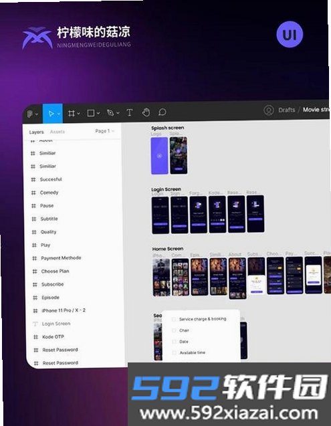Image resolution: width=331 pixels, height=426 pixels.
Task: Select the Text tool
Action: click(x=130, y=112)
